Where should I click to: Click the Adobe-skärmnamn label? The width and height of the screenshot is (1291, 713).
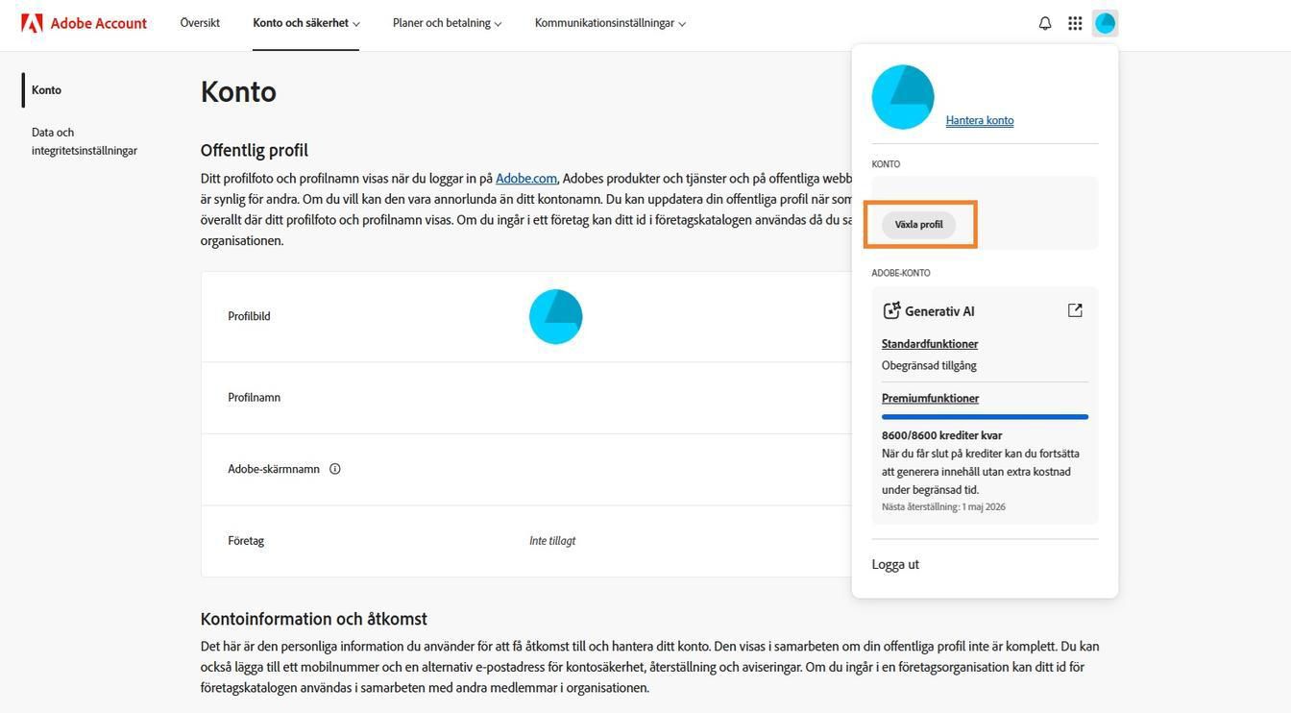(x=274, y=469)
